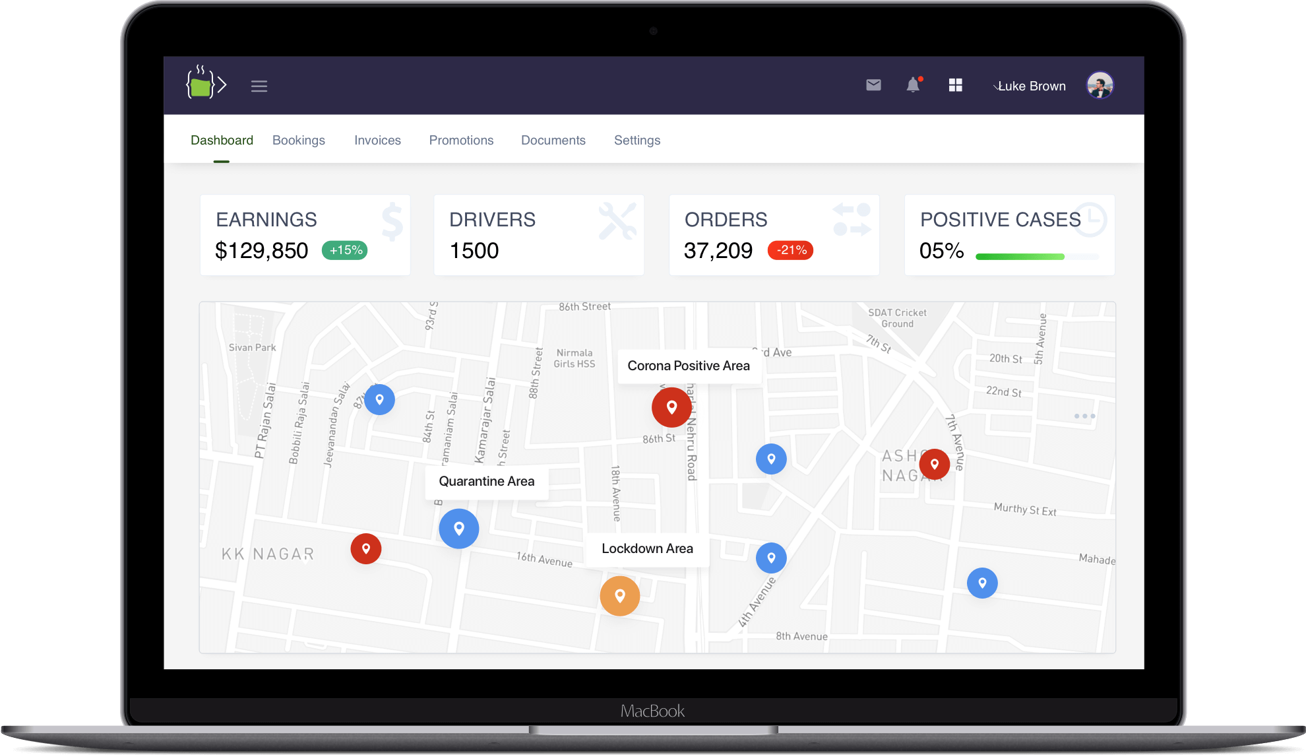Click the red Corona Positive Area pin
The width and height of the screenshot is (1306, 755).
pyautogui.click(x=671, y=407)
